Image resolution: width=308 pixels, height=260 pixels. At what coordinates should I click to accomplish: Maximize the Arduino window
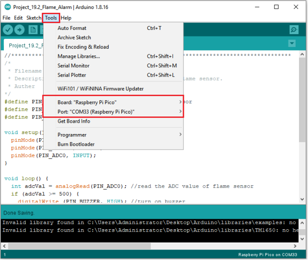click(276, 7)
